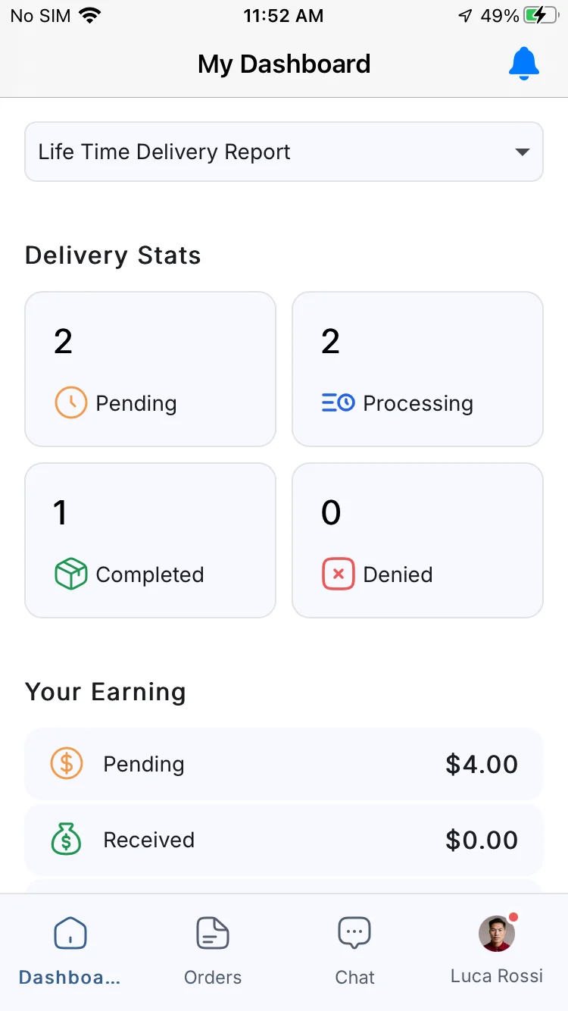Tap the Dashboard home icon
Viewport: 568px width, 1011px height.
point(70,933)
